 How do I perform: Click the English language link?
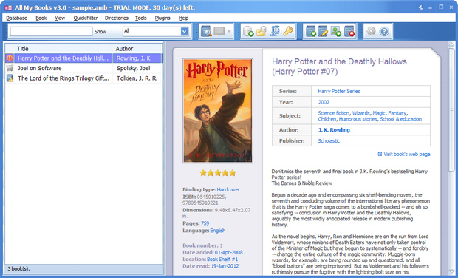[218, 231]
